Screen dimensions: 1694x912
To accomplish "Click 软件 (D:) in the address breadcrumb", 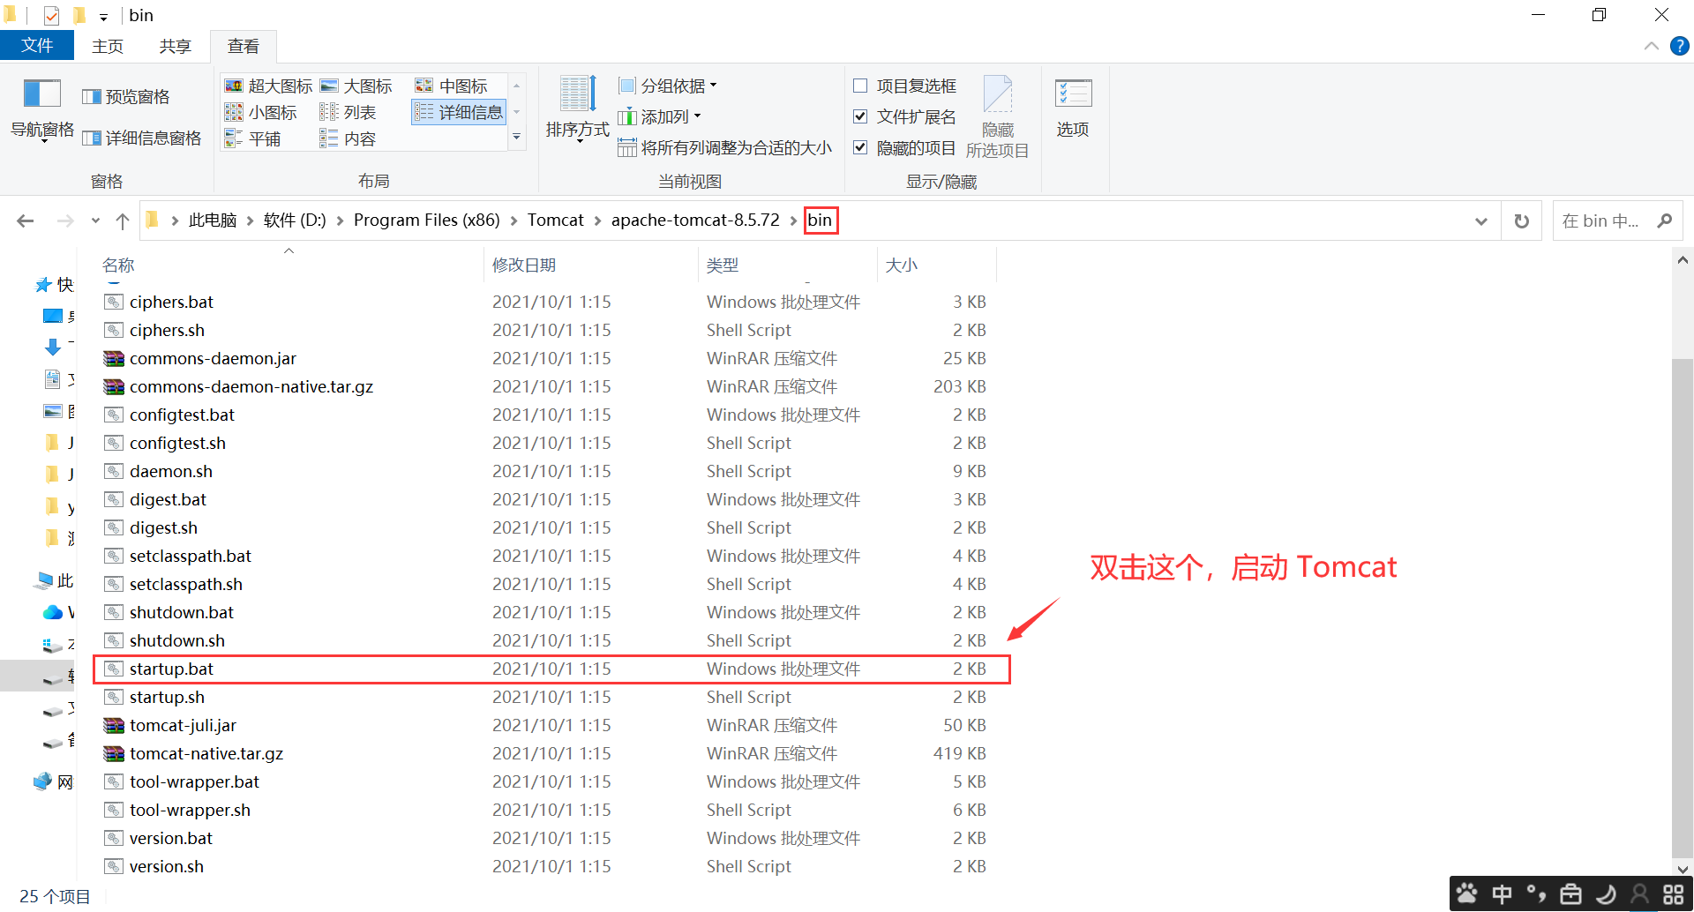I will 295,221.
